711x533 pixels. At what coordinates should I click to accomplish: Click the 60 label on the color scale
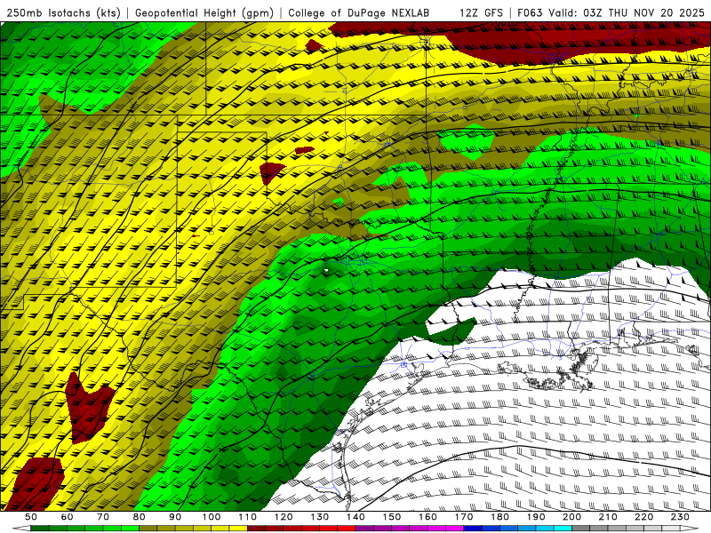[68, 517]
